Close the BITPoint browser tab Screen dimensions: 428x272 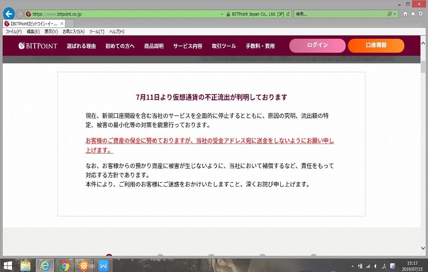point(62,24)
